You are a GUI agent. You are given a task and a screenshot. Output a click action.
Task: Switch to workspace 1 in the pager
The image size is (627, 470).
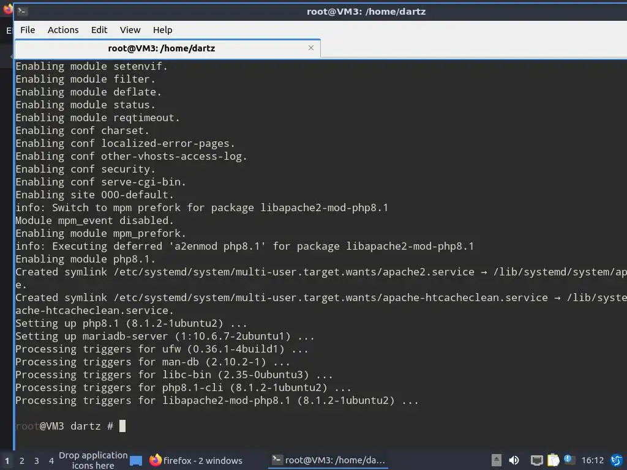(7, 461)
